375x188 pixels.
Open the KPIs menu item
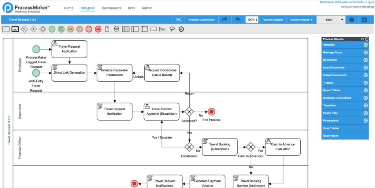[131, 8]
